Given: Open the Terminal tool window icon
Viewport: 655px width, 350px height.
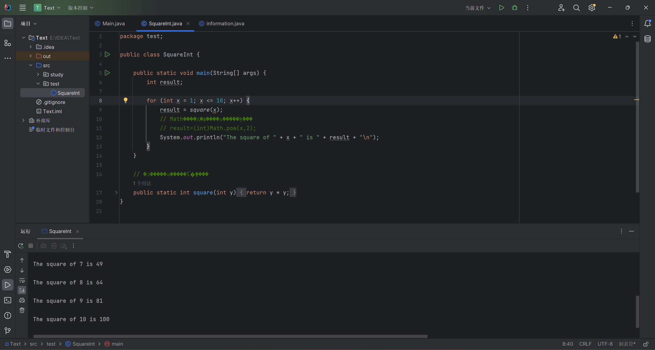Looking at the screenshot, I should coord(8,300).
